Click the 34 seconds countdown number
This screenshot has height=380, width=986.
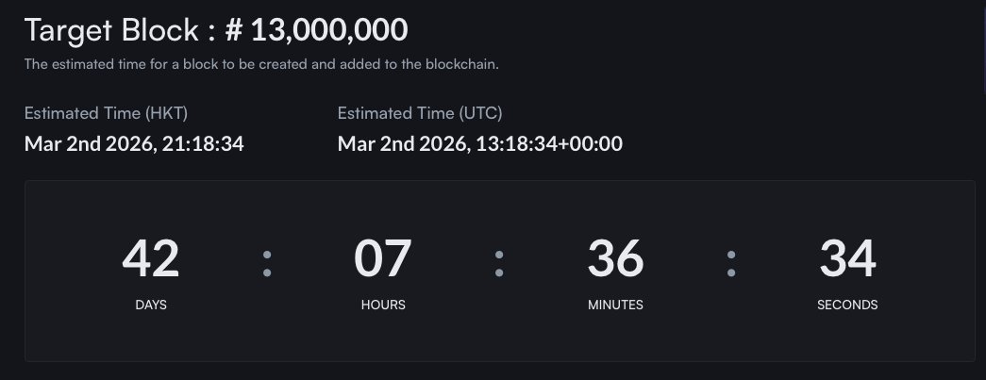847,258
